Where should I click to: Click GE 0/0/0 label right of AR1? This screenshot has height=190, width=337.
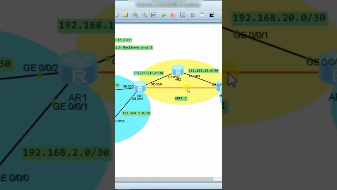(156, 84)
